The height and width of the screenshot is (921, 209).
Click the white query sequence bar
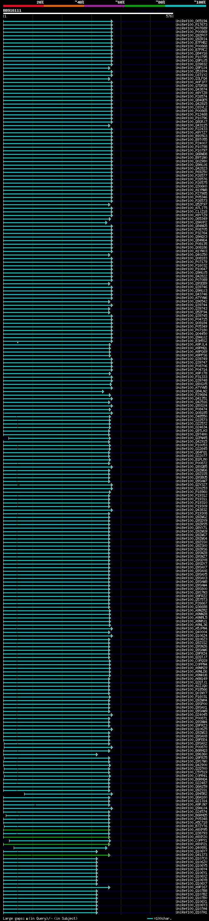tap(88, 14)
